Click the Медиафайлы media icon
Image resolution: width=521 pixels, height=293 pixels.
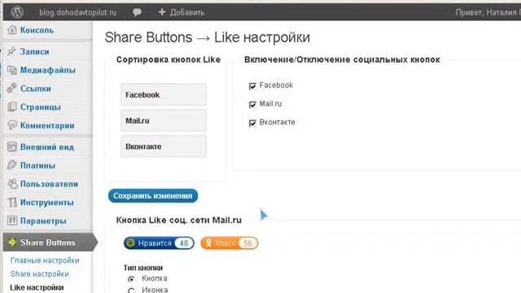[x=12, y=70]
